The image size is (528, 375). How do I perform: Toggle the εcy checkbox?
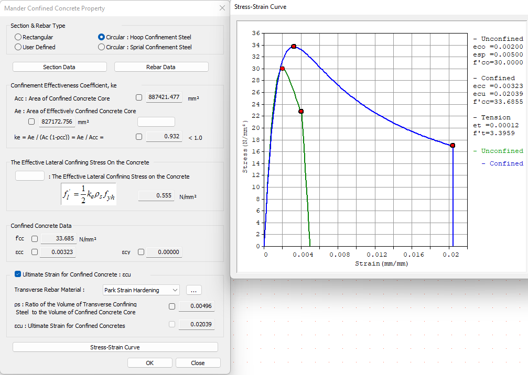click(141, 252)
